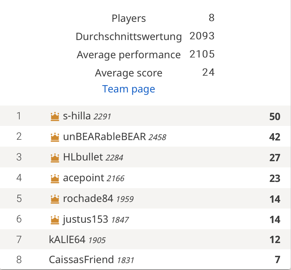Click the crown icon next to acepoint

coord(55,179)
